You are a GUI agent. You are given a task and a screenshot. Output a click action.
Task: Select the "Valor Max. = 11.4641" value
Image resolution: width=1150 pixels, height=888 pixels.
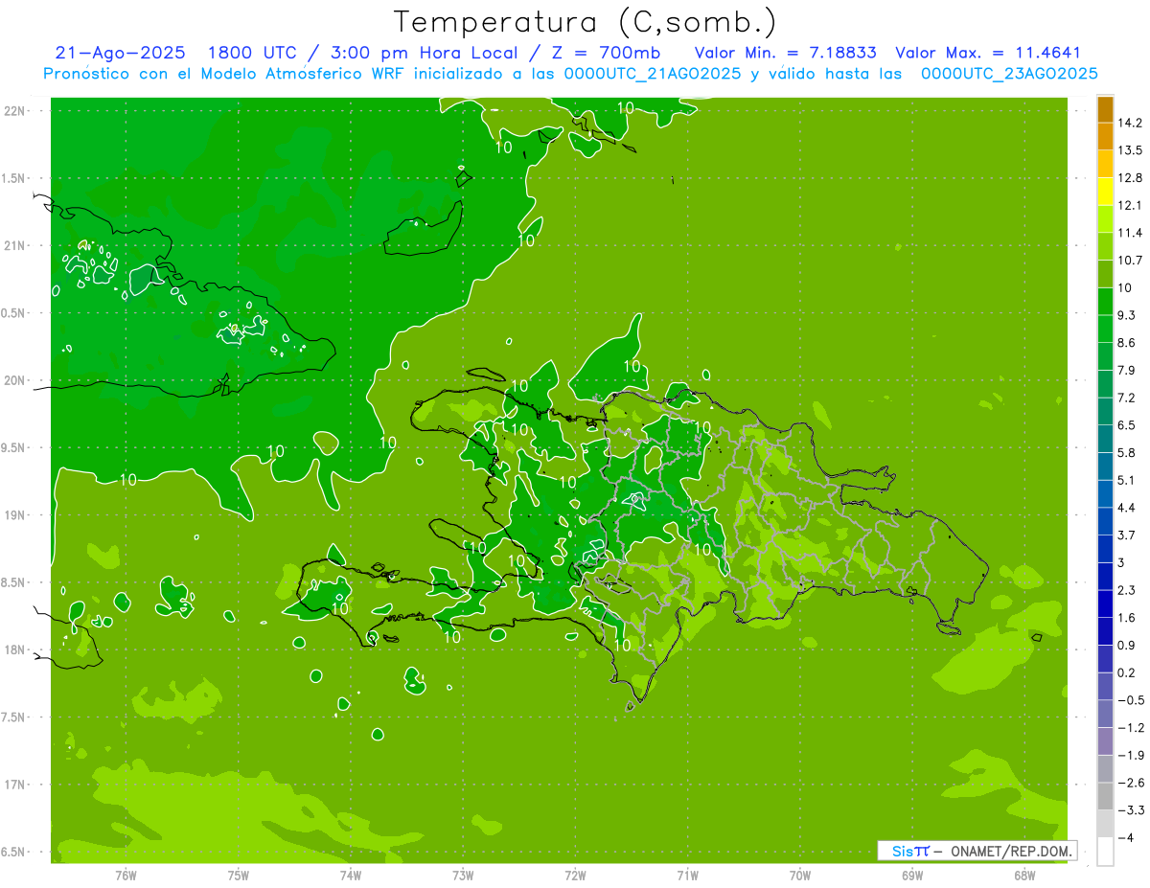987,53
